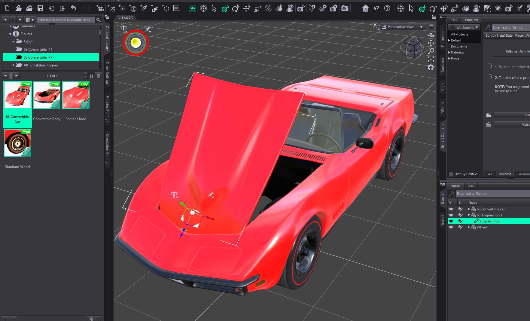530x321 pixels.
Task: Toggle selectability of EngineHood bone
Action: click(x=461, y=221)
